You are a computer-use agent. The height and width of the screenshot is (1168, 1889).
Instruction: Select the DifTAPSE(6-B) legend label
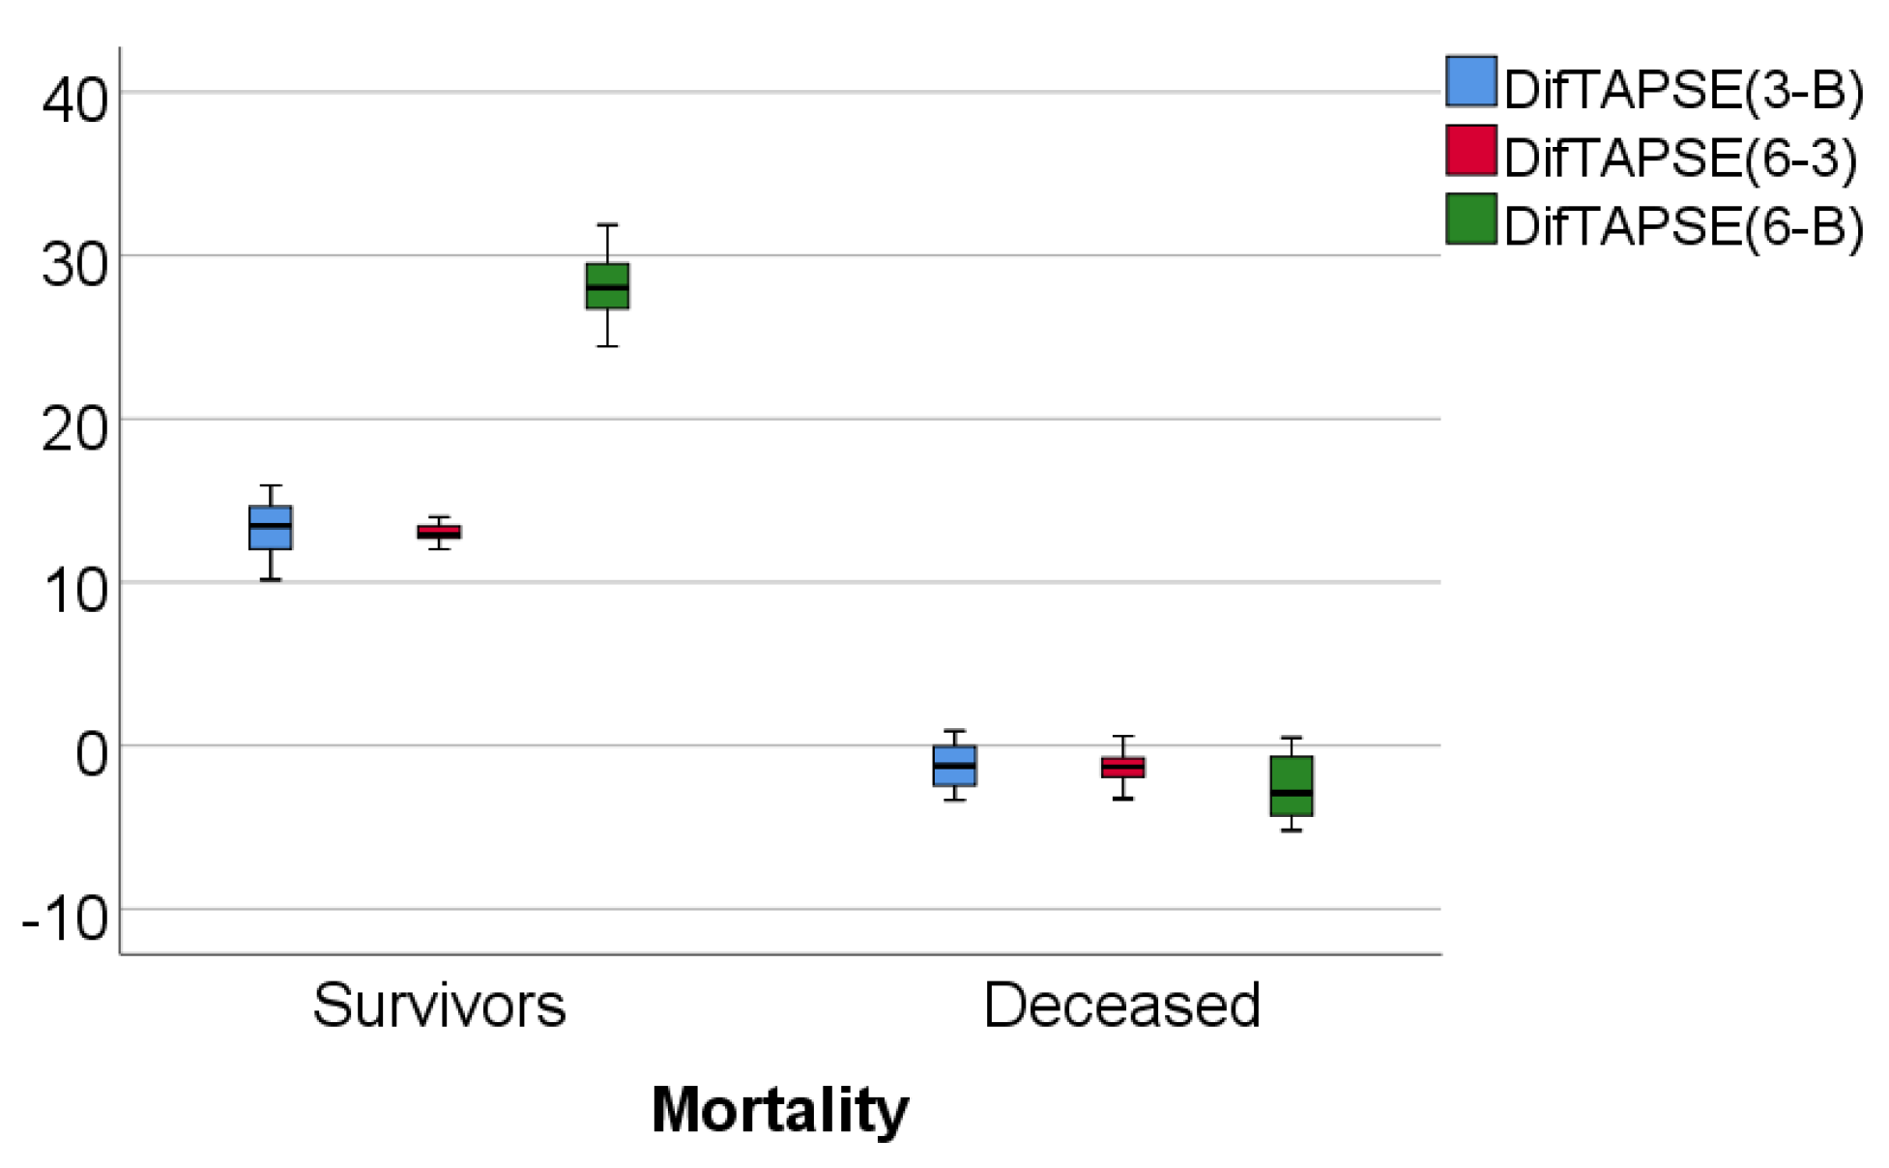(1683, 226)
